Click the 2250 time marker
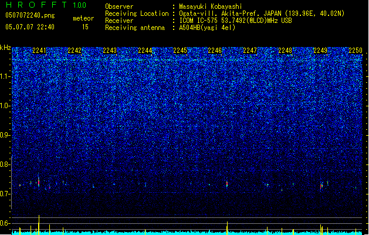 pos(356,51)
